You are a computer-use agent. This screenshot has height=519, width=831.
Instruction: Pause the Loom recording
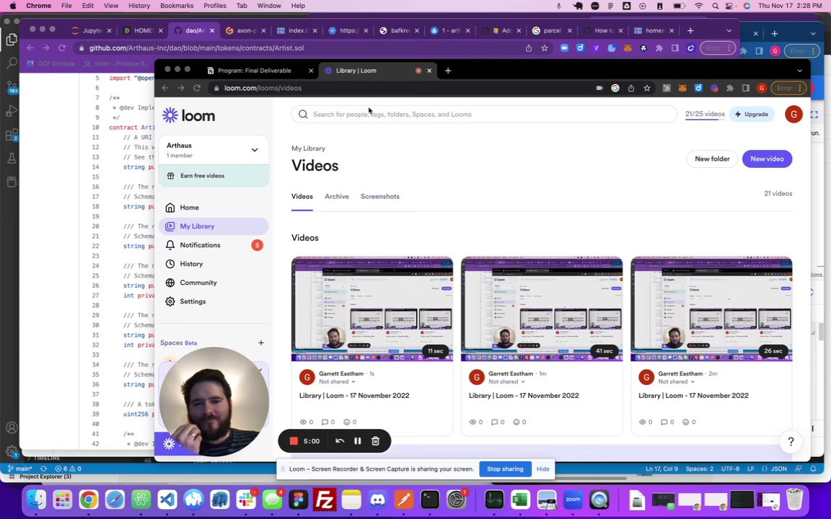(x=358, y=441)
